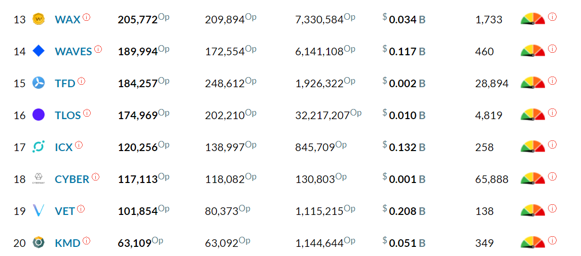Click the ICX teal logo icon
This screenshot has height=256, width=581.
39,147
